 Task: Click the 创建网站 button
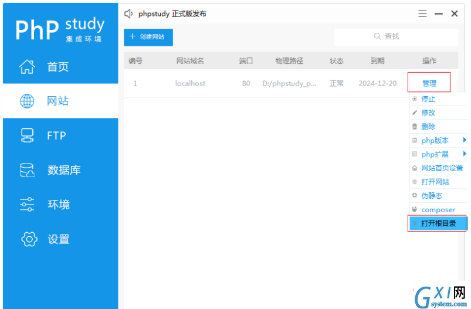pos(148,38)
